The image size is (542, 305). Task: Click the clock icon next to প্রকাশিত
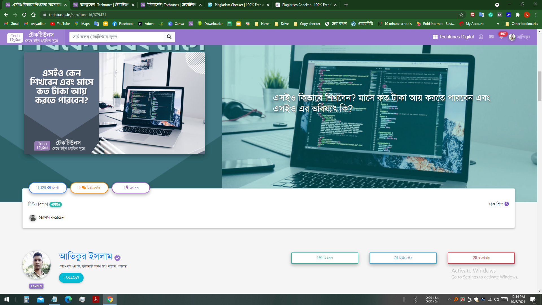[x=507, y=204]
